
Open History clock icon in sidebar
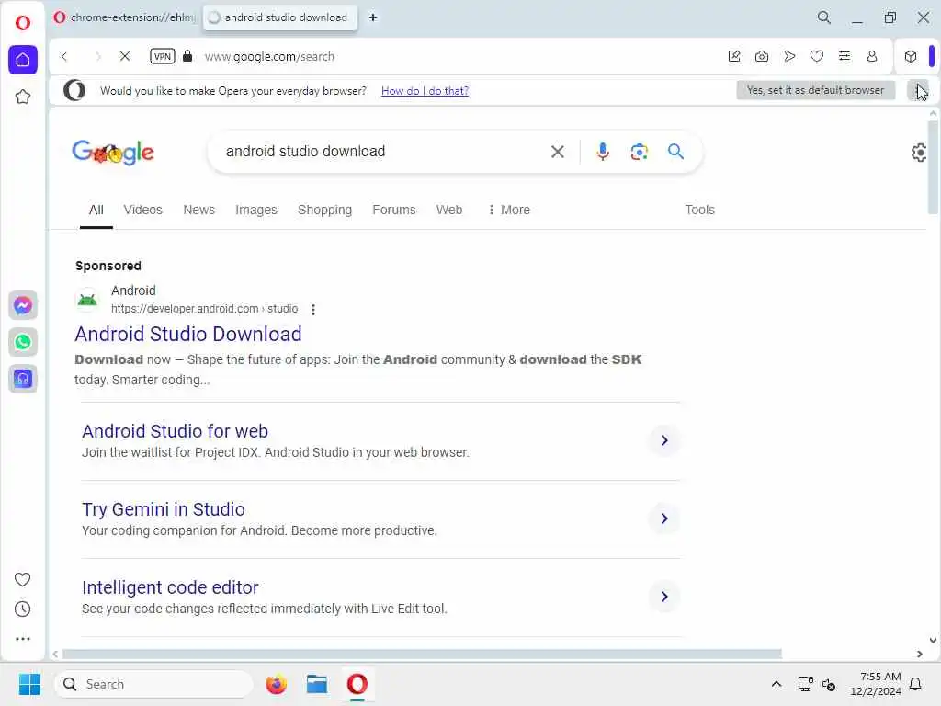[22, 609]
